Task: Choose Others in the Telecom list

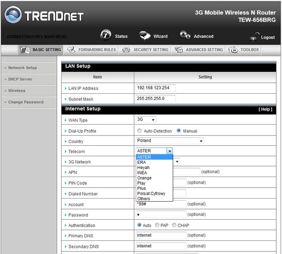Action: pos(154,199)
